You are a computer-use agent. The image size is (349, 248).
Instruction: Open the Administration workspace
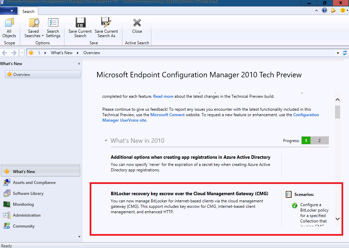pos(41,215)
